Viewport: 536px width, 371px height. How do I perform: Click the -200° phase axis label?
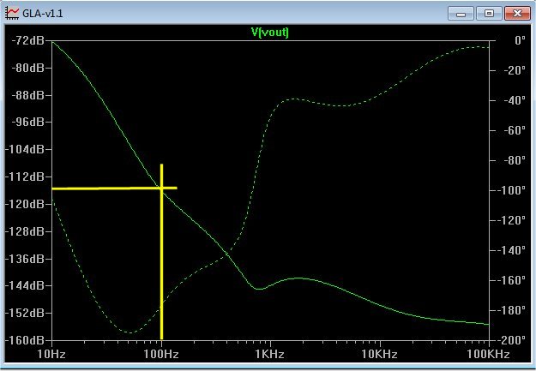click(x=512, y=340)
